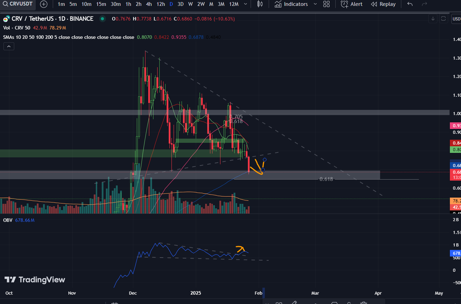Click the 2 B label on OBV scale
The image size is (461, 304).
pyautogui.click(x=456, y=220)
